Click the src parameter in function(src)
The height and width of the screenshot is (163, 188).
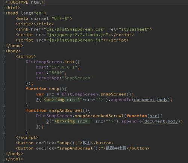tap(153, 116)
